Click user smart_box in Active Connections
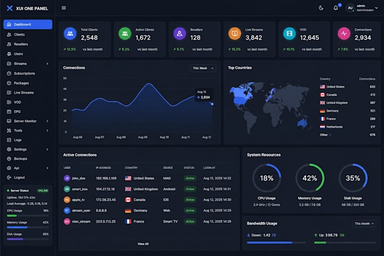The image size is (384, 256). (80, 189)
